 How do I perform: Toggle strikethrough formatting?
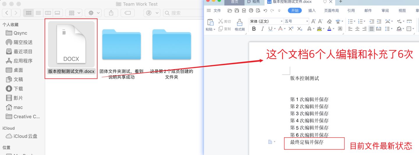coord(280,29)
